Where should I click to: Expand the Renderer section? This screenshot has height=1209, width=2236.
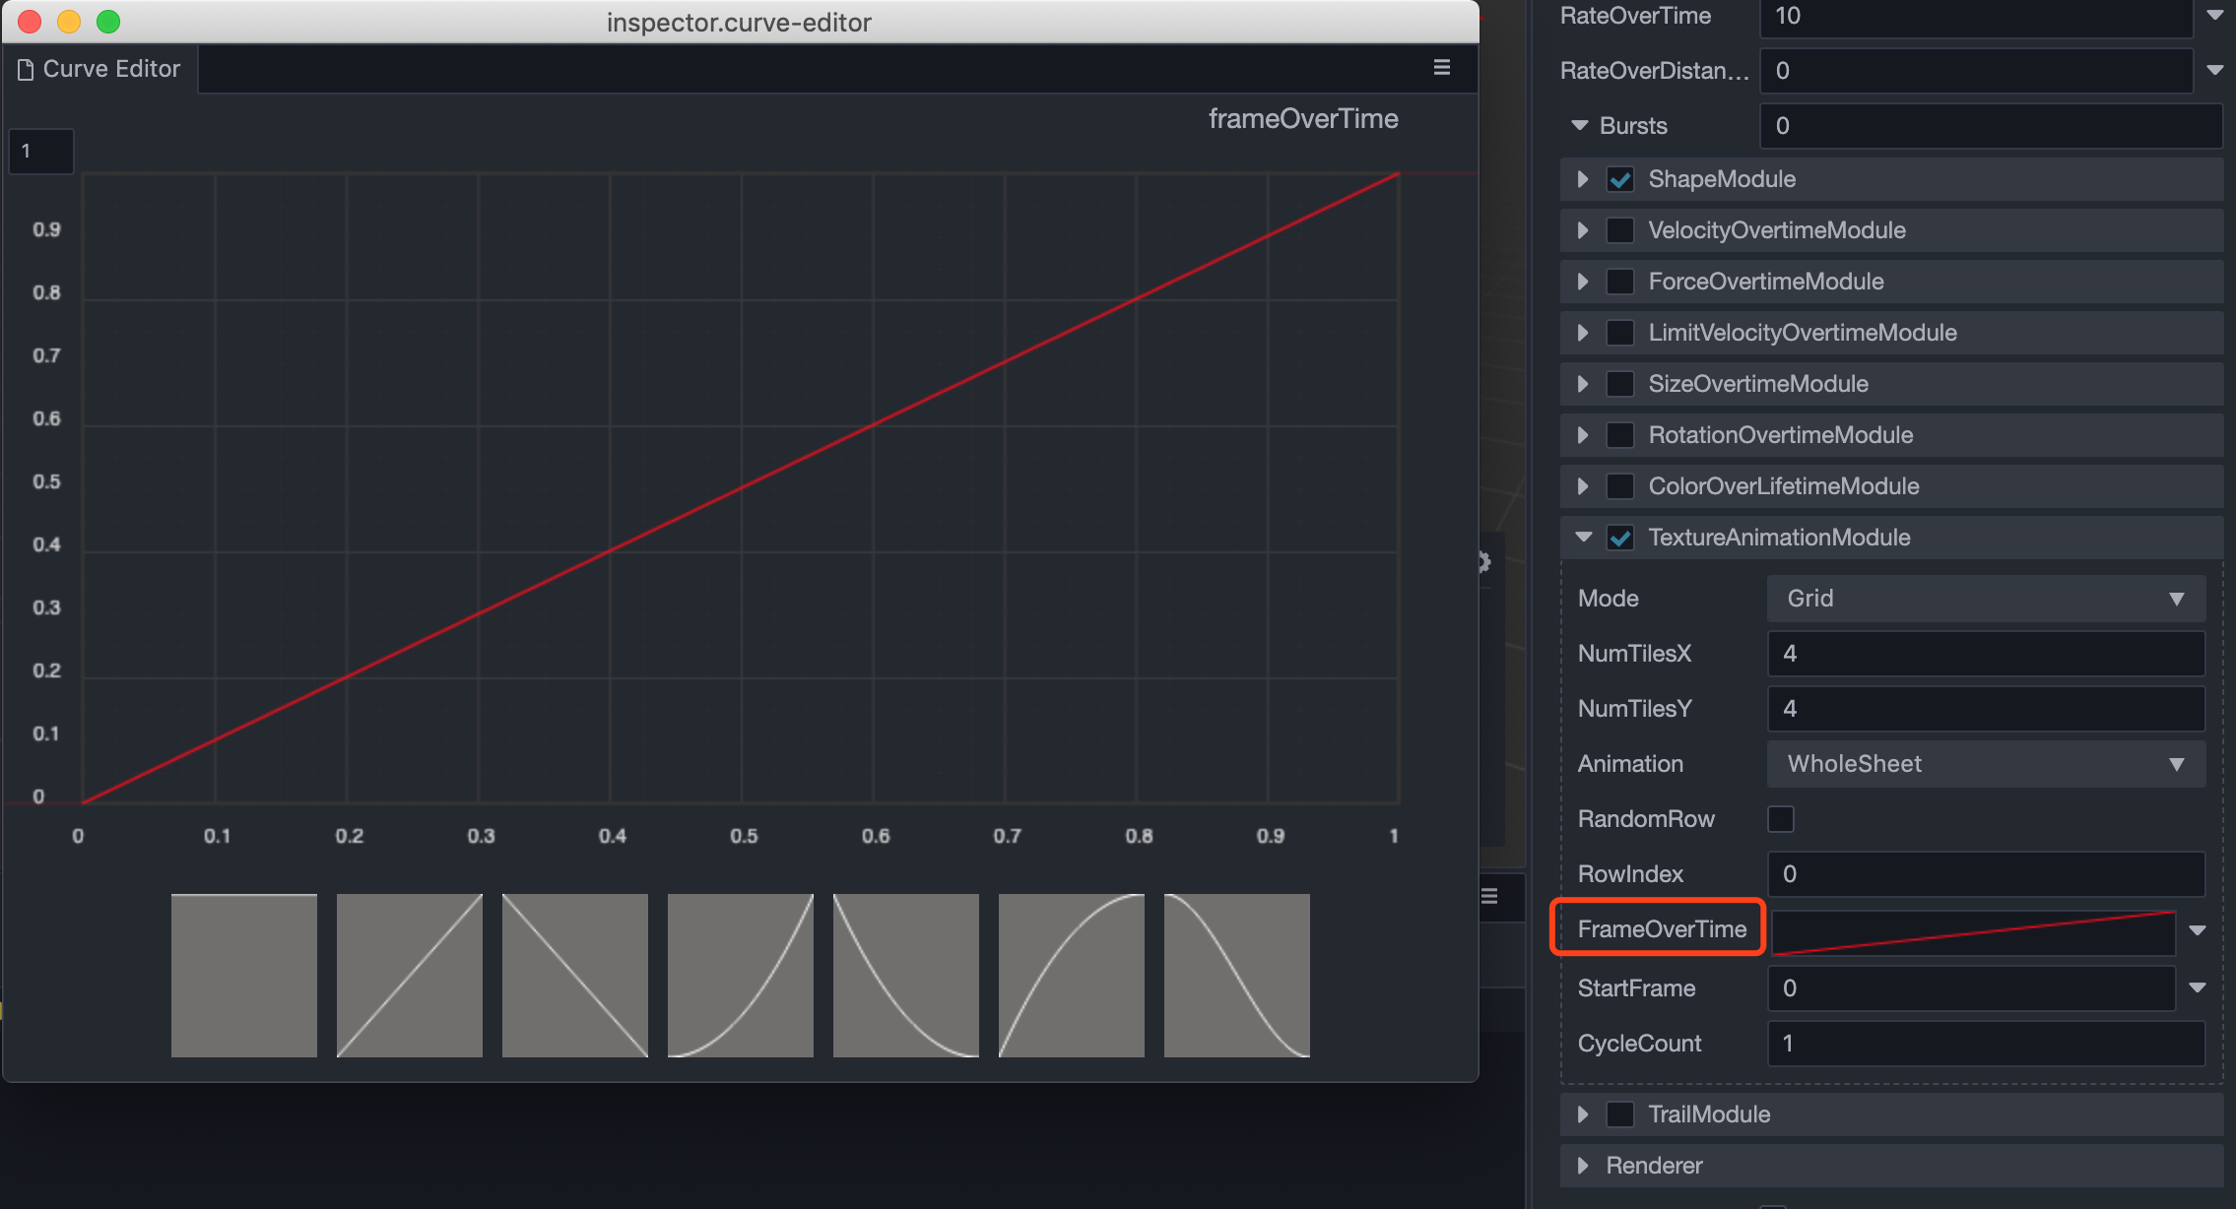point(1583,1166)
